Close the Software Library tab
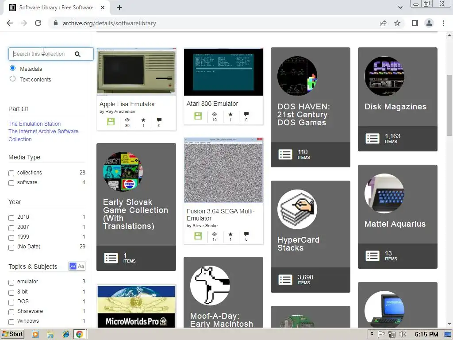This screenshot has height=340, width=453. (103, 8)
